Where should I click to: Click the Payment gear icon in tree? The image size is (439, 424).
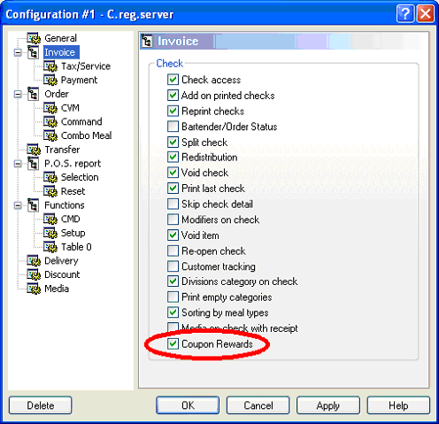click(50, 80)
